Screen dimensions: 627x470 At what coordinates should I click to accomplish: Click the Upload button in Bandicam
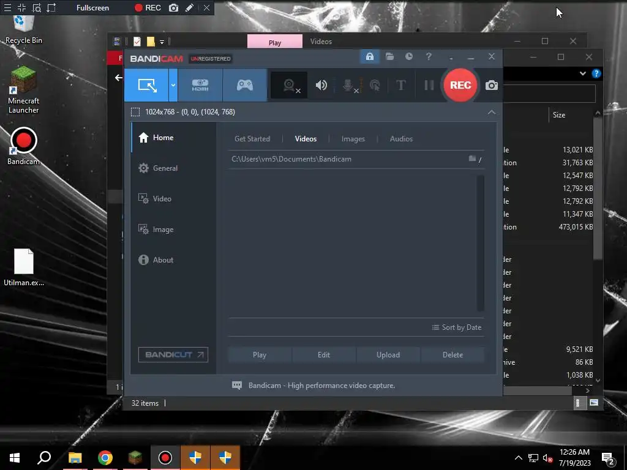pos(388,355)
